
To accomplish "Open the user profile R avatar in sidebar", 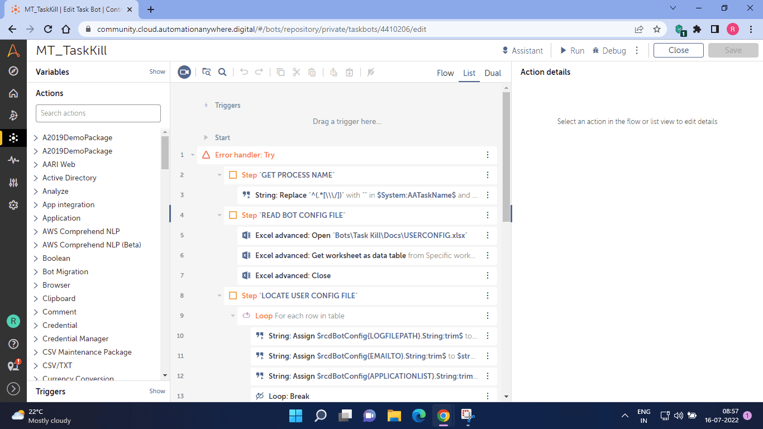I will coord(13,321).
